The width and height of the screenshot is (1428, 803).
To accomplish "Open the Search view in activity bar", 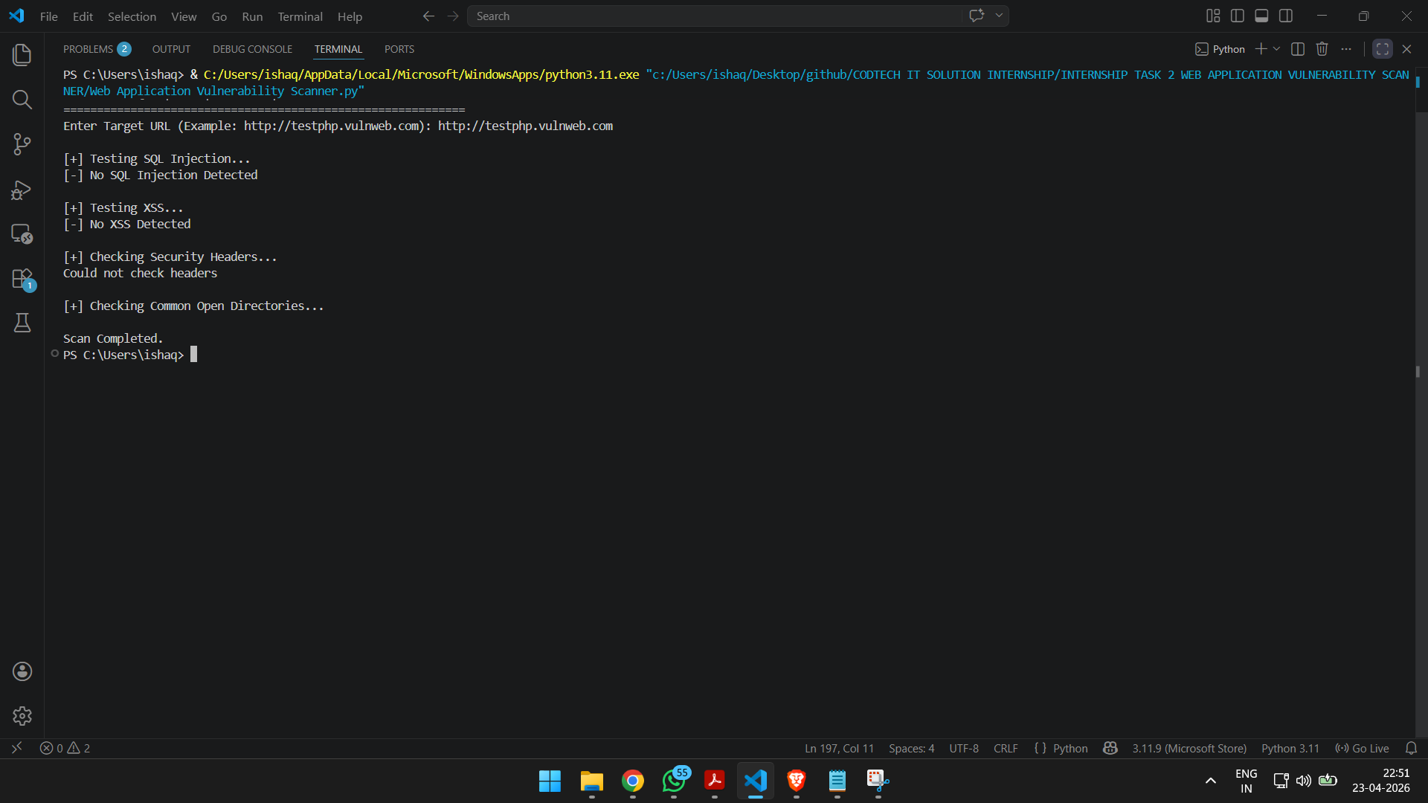I will point(22,100).
